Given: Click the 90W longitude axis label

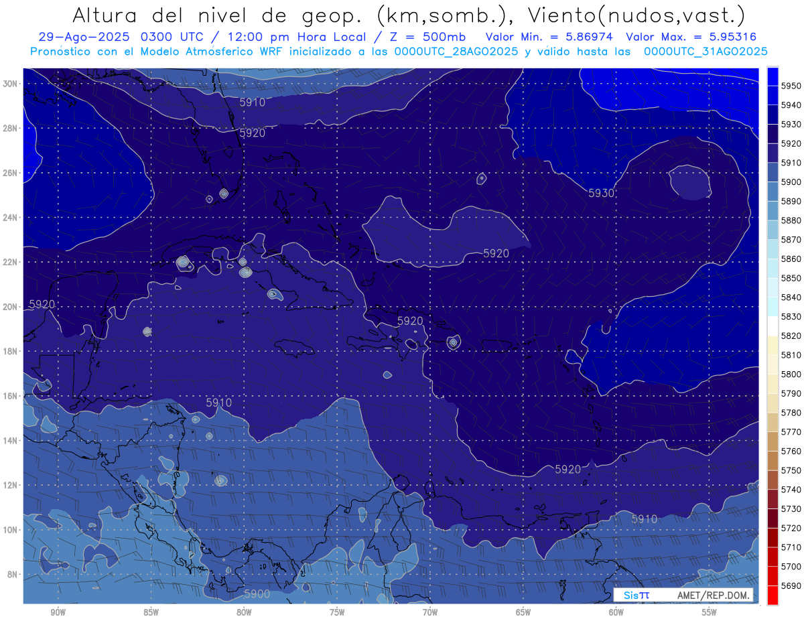Looking at the screenshot, I should pyautogui.click(x=58, y=612).
